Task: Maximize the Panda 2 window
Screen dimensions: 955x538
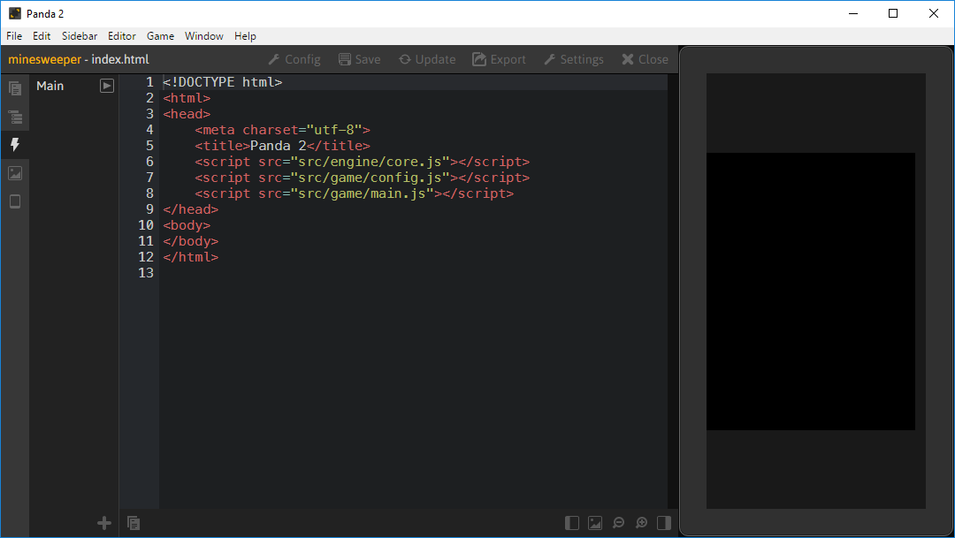Action: pos(893,13)
